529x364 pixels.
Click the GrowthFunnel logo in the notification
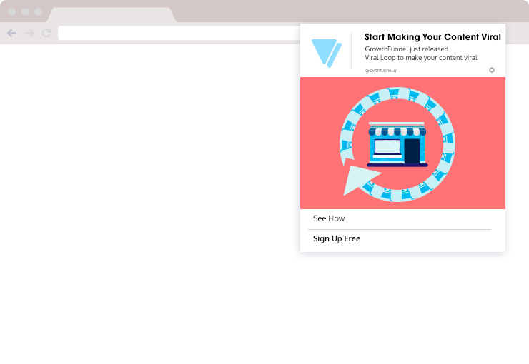point(326,54)
